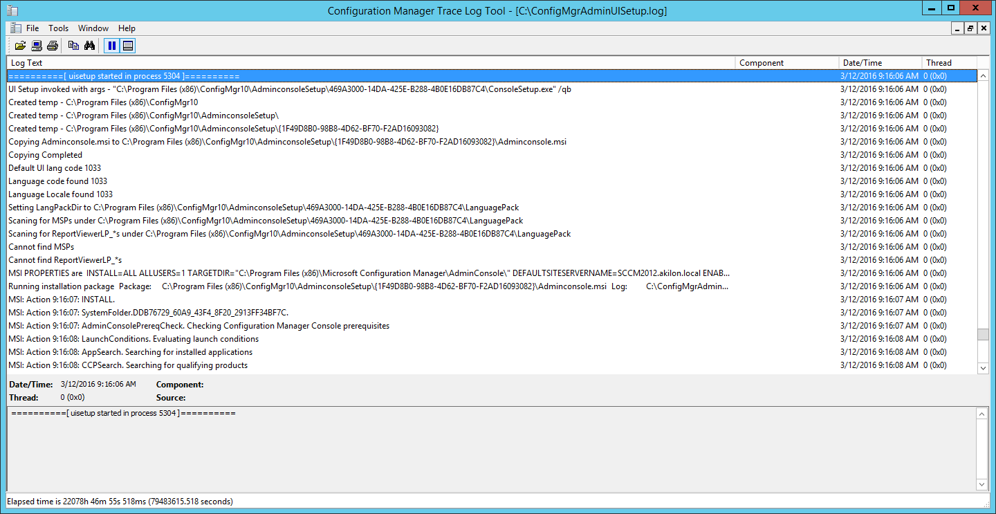Select the 'Scaning for ReportViewerLP_*s under' row

coord(492,234)
